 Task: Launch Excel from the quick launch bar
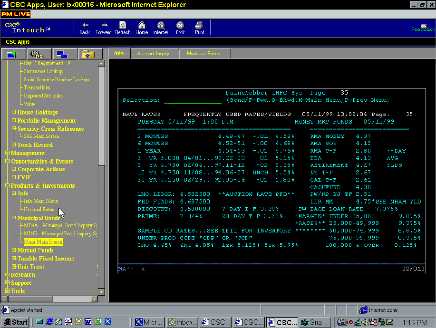coord(98,322)
